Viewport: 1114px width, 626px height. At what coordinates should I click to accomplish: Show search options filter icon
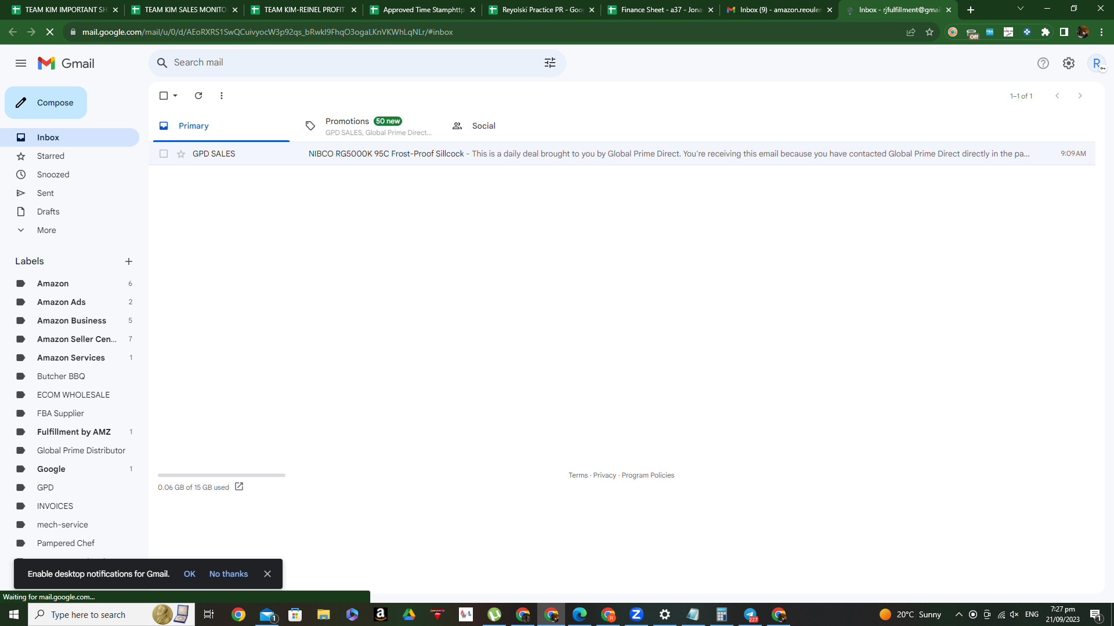click(x=550, y=63)
